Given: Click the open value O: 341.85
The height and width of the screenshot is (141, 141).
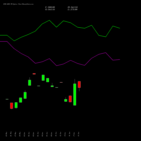Looking at the screenshot, I should (50, 10).
